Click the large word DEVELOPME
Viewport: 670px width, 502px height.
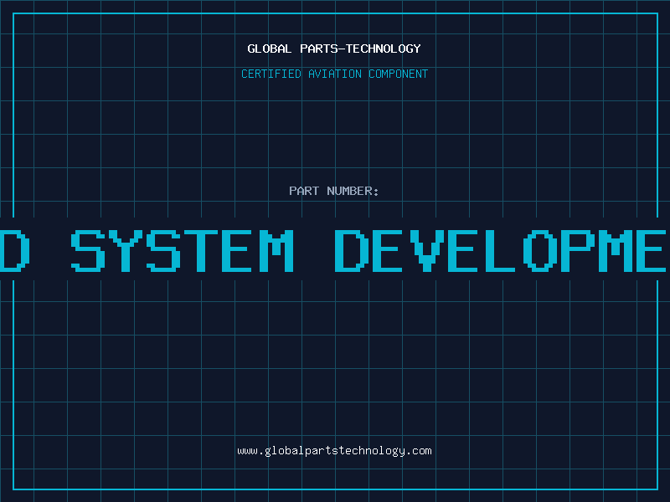tap(500, 250)
